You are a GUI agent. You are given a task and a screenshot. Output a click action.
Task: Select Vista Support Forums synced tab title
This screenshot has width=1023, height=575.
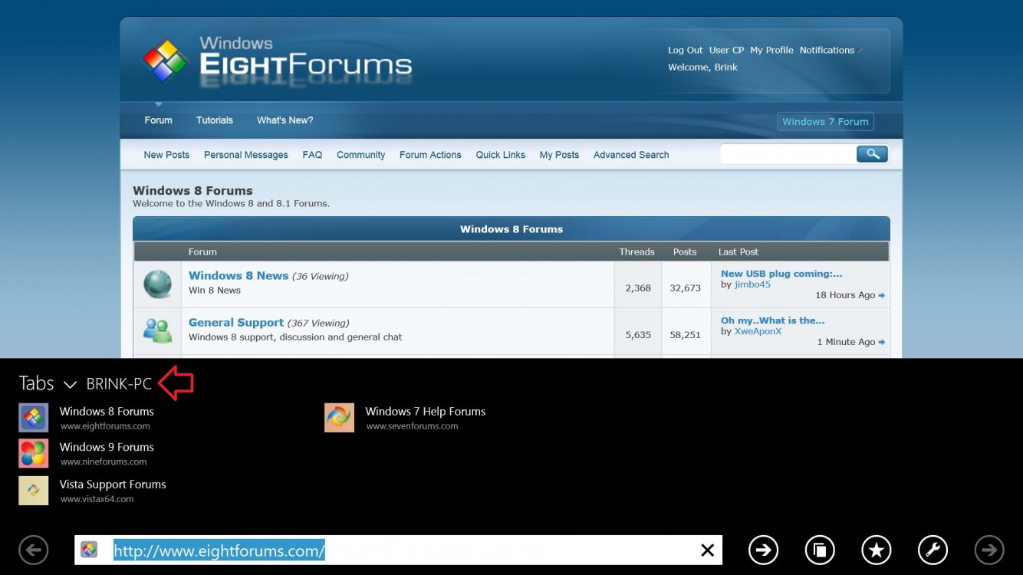click(113, 485)
